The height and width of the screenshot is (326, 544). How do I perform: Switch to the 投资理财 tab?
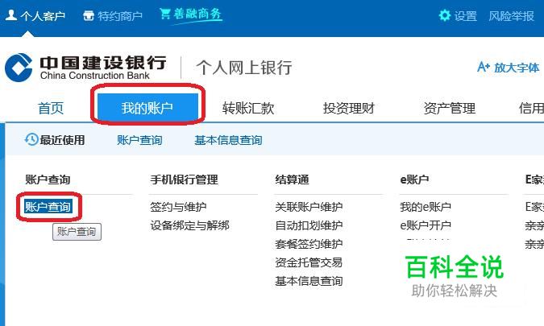click(x=349, y=108)
